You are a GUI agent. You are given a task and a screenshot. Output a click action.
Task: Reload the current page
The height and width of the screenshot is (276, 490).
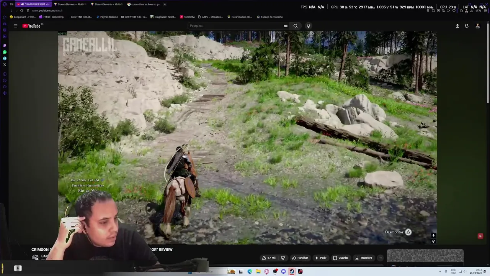22,10
